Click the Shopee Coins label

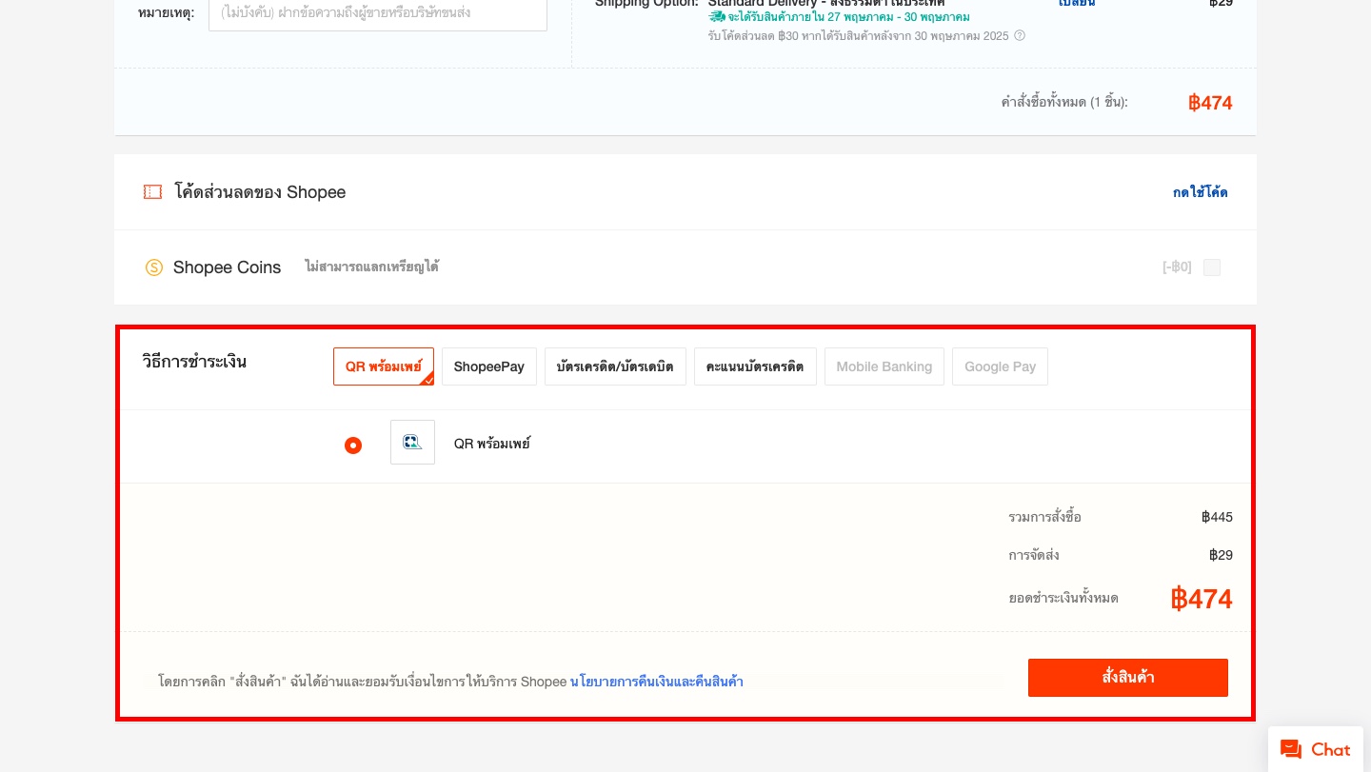(227, 267)
